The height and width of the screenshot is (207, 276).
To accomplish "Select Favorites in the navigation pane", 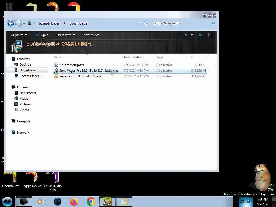I will click(23, 59).
